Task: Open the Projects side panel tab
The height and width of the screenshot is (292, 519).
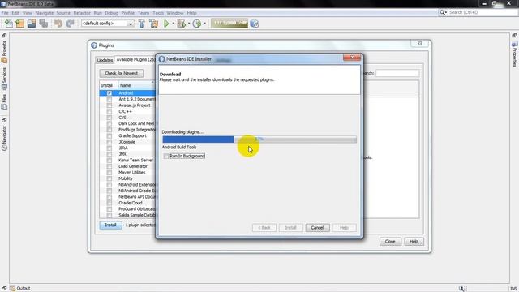Action: [4, 52]
